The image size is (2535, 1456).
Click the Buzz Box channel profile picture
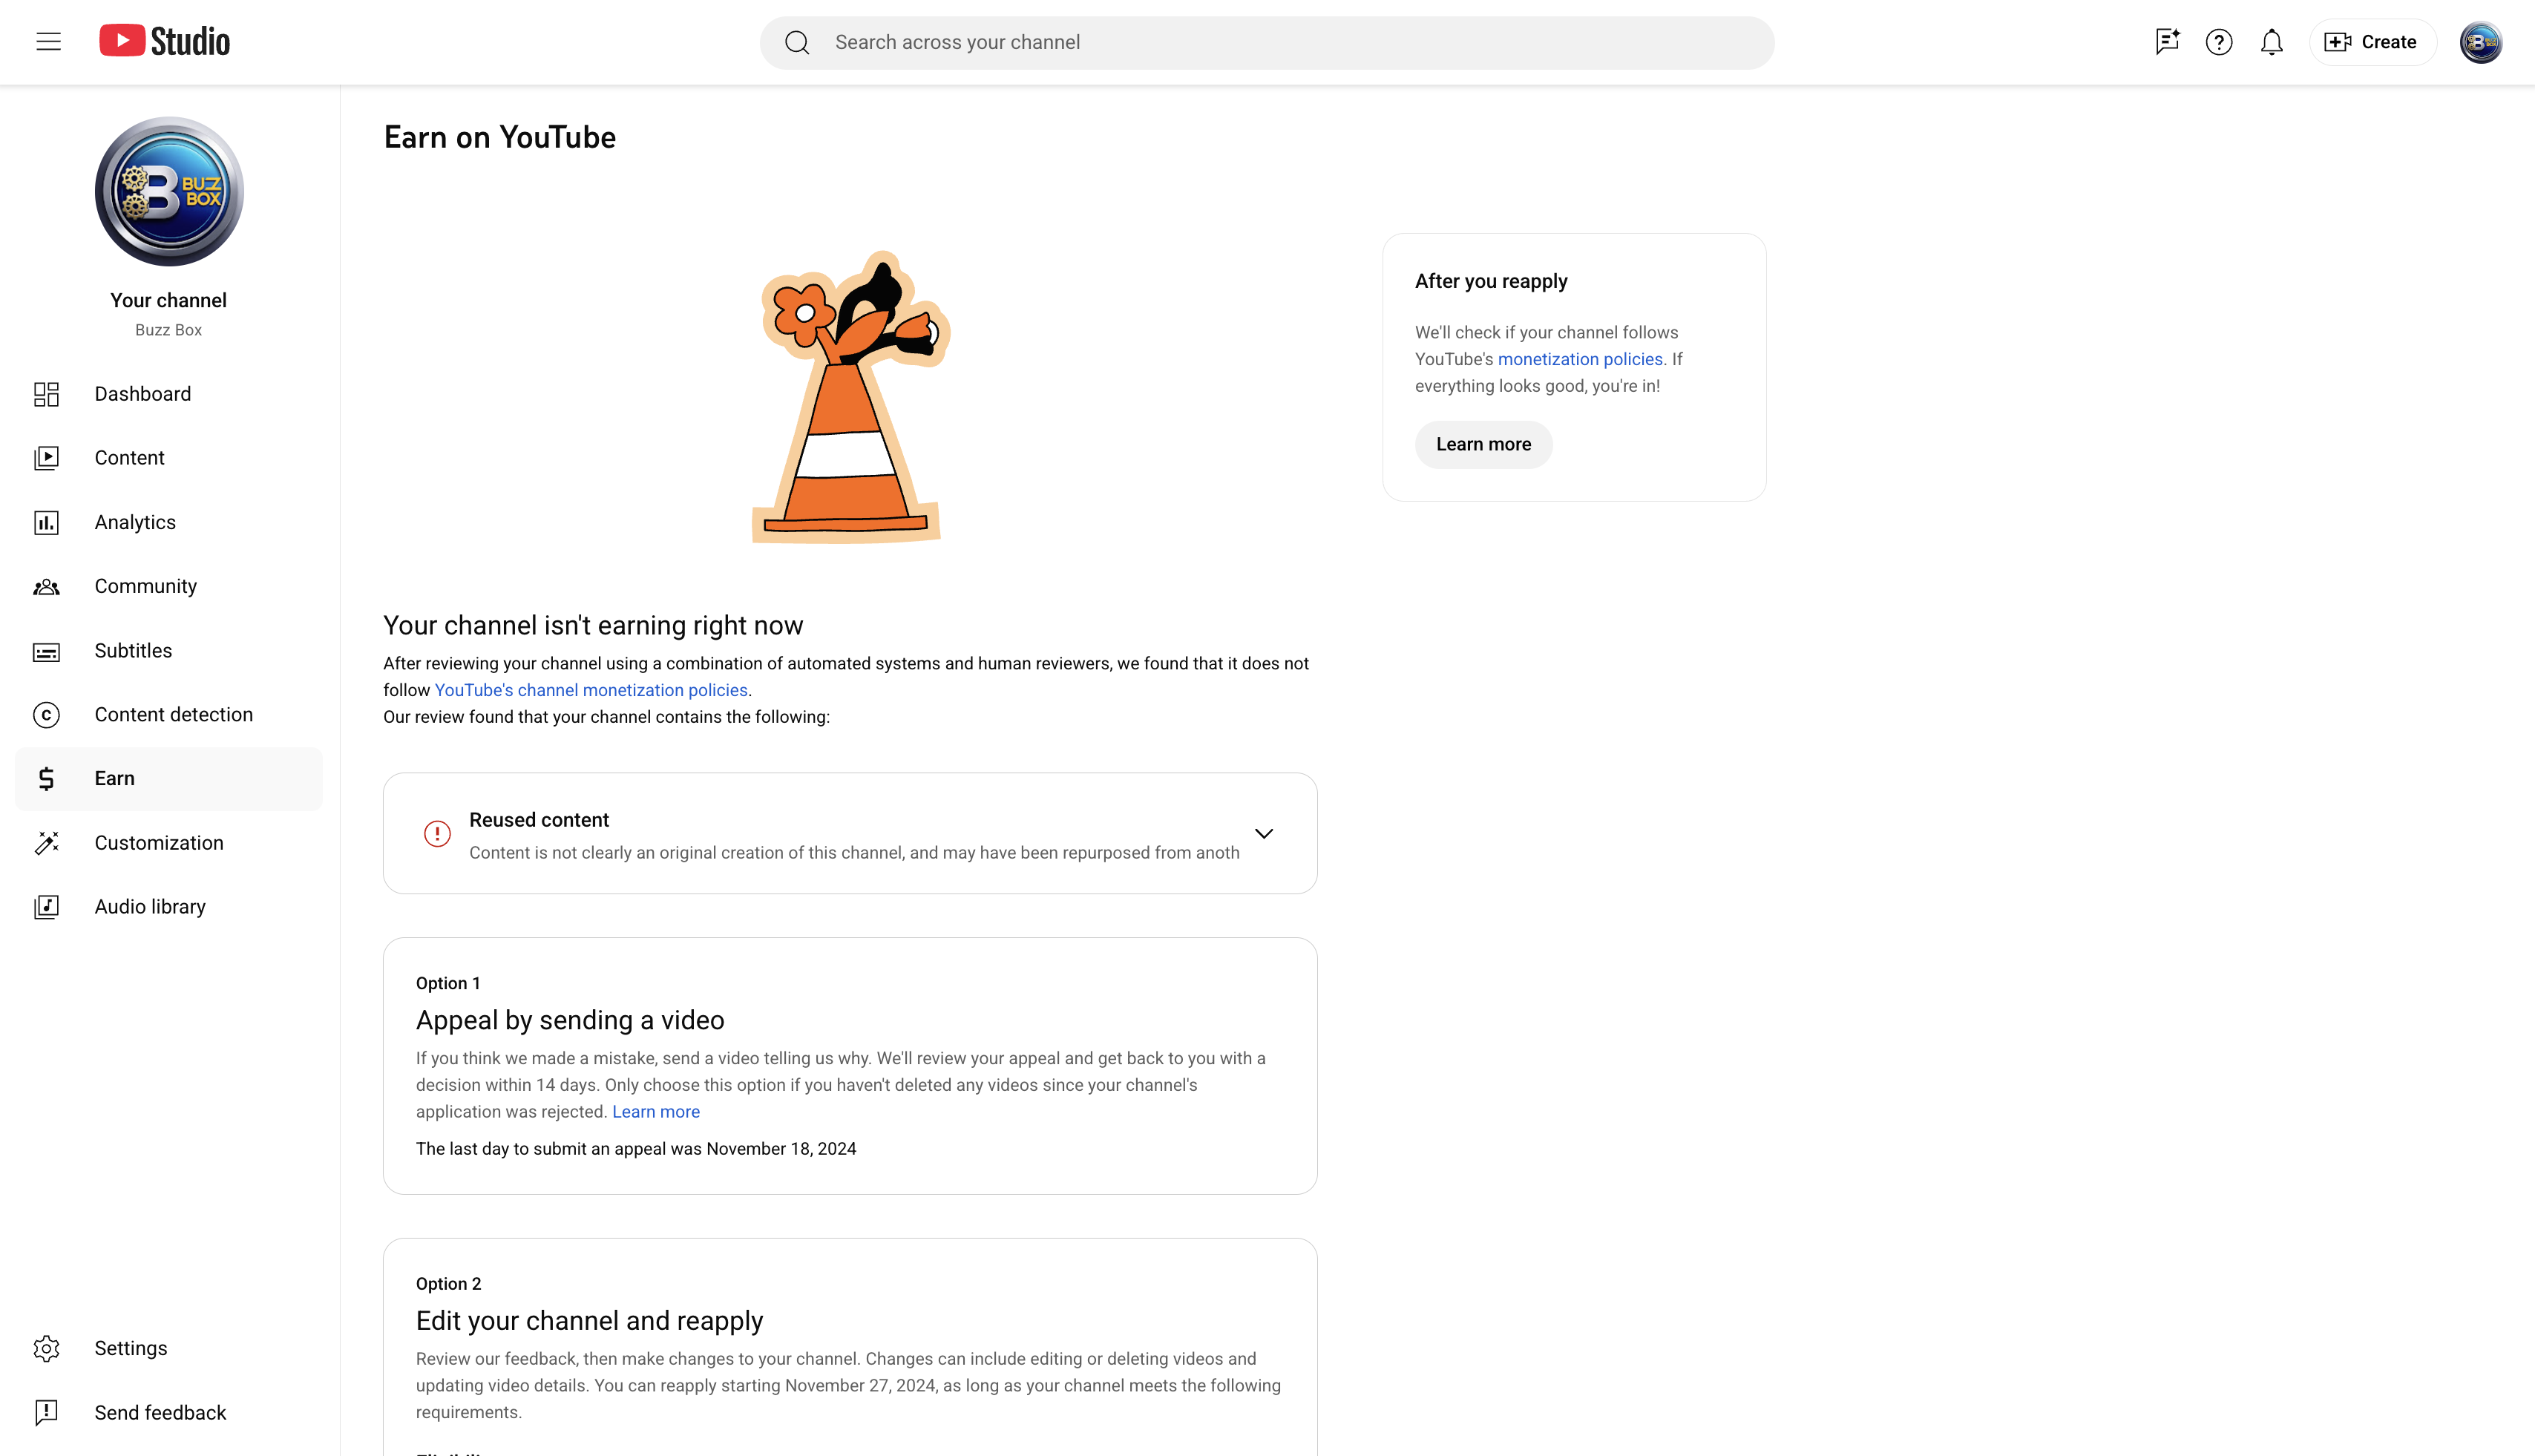pos(169,191)
